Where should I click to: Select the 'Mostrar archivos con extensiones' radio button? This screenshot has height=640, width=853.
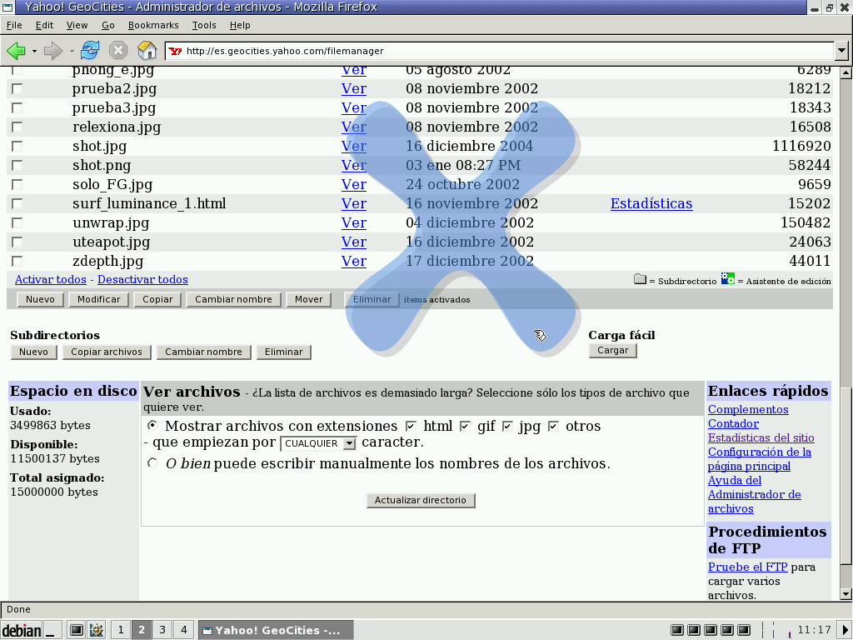click(x=152, y=425)
